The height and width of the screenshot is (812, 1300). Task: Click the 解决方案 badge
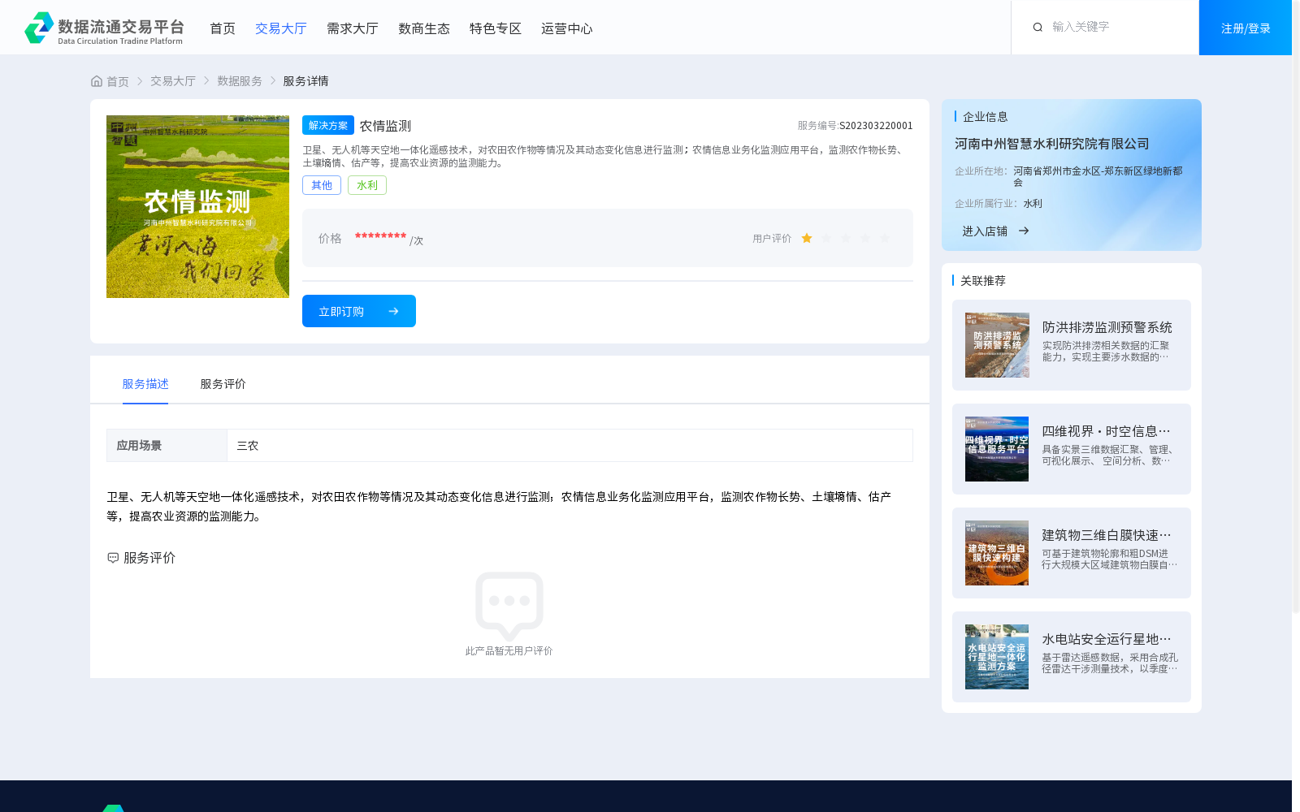pyautogui.click(x=328, y=125)
